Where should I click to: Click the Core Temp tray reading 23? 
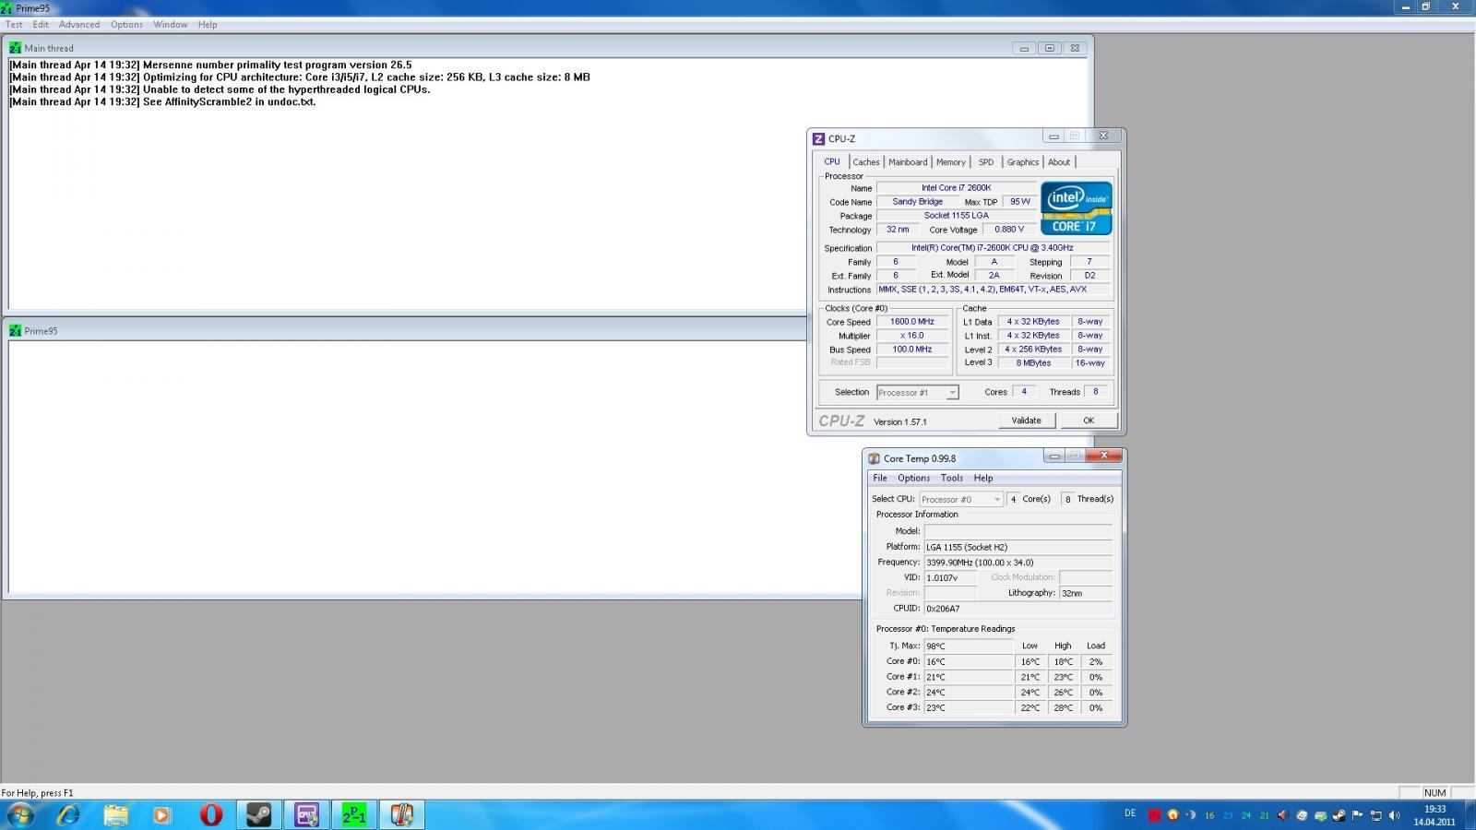pyautogui.click(x=1228, y=815)
